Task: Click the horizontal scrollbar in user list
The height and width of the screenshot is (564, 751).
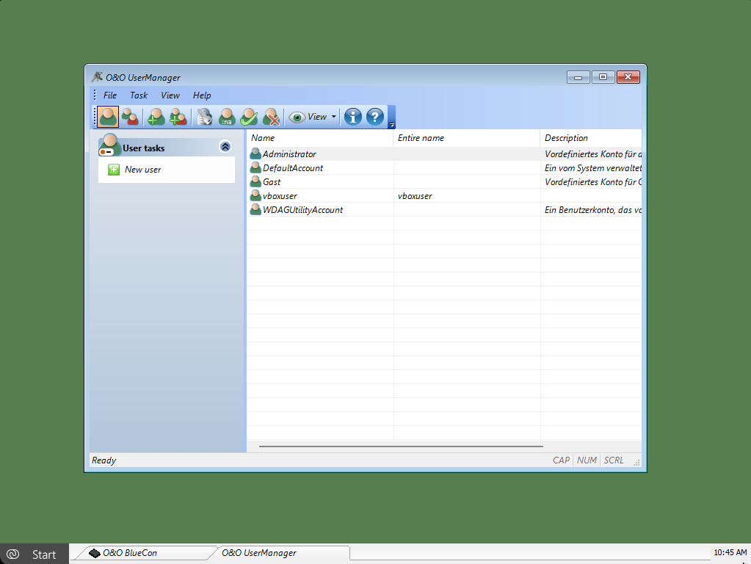Action: (x=401, y=446)
